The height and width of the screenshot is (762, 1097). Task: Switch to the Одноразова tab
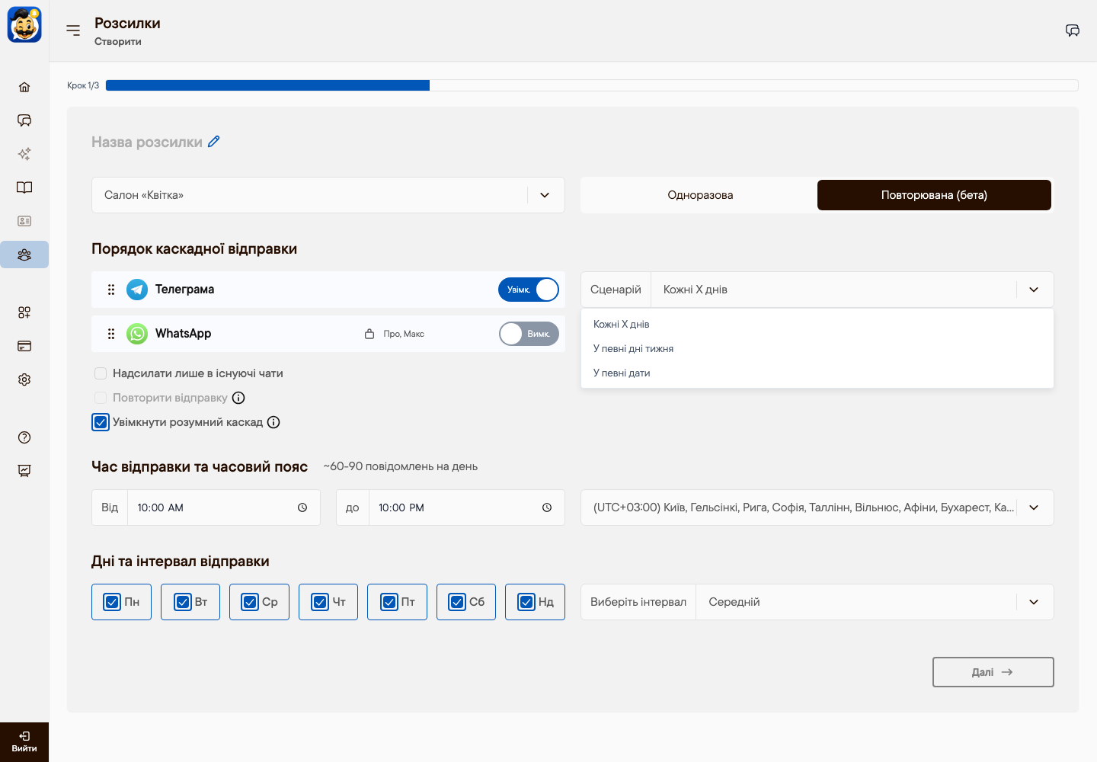(700, 195)
